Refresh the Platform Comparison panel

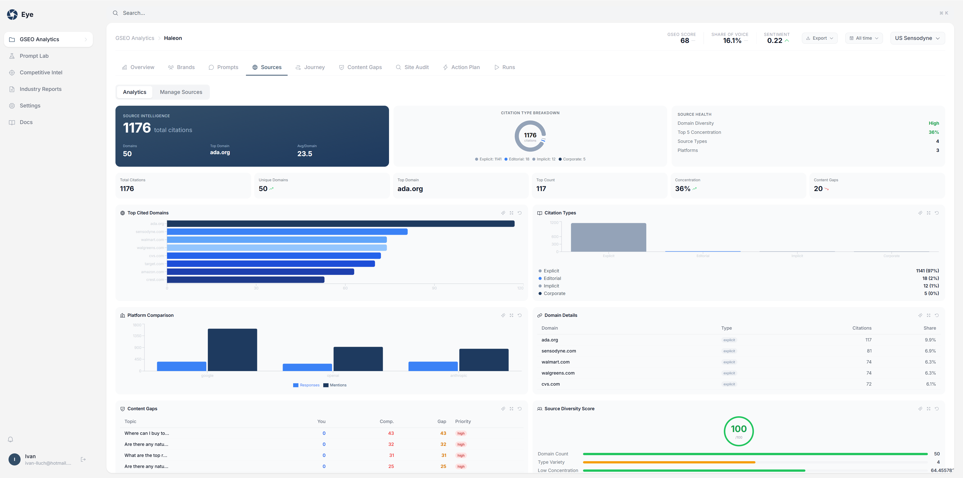[520, 315]
